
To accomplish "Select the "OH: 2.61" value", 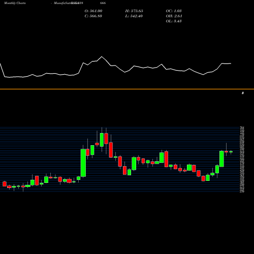I will (x=174, y=16).
